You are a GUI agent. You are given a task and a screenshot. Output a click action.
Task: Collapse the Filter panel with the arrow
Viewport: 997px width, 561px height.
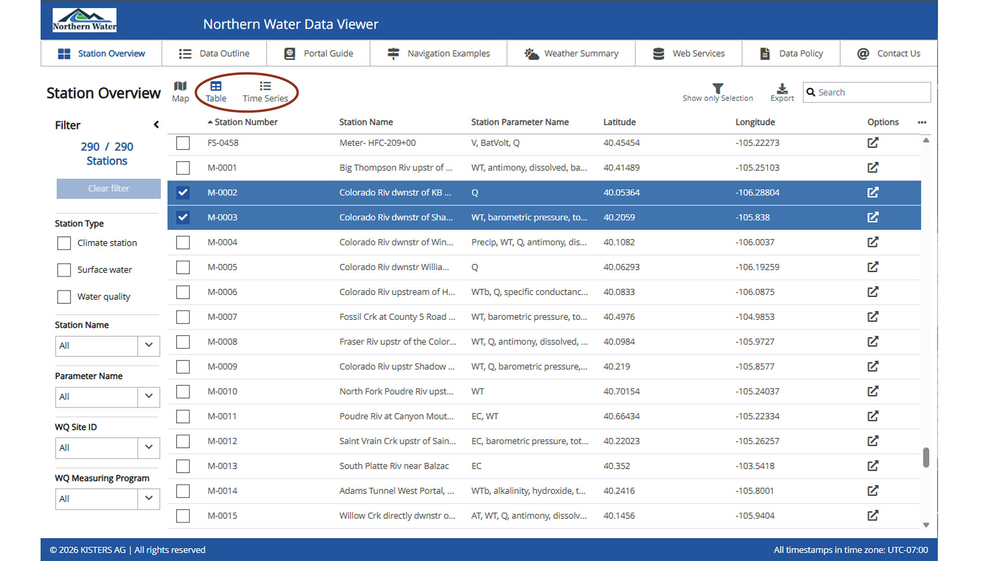(156, 125)
